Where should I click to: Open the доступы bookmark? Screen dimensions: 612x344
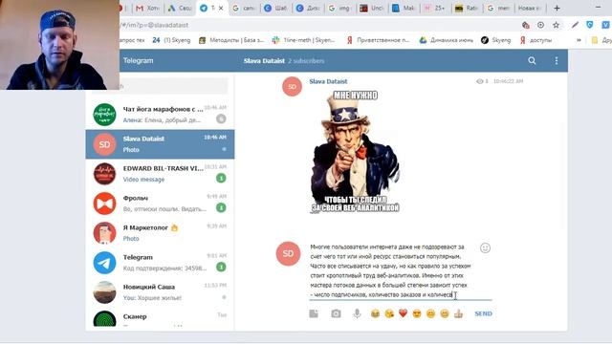[535, 40]
